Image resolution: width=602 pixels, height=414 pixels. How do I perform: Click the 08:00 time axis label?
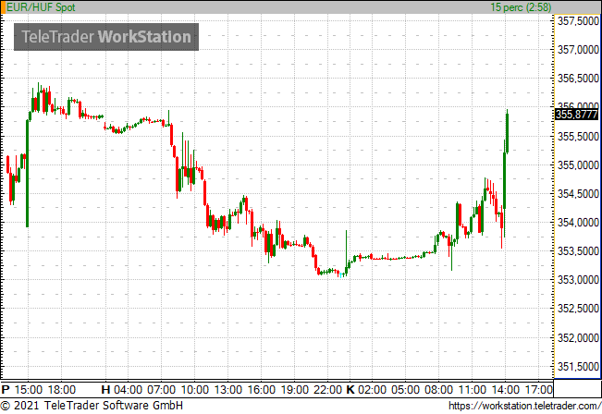click(439, 390)
